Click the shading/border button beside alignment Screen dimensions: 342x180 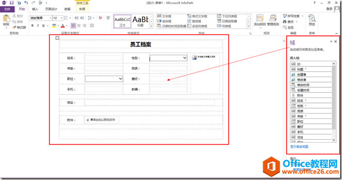[x=92, y=26]
